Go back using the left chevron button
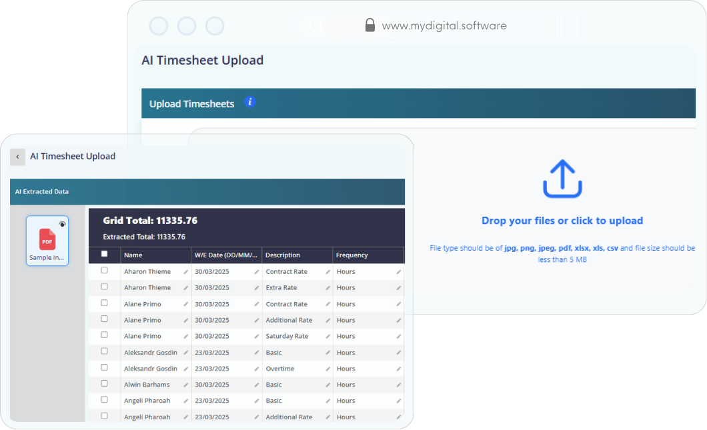 click(17, 157)
